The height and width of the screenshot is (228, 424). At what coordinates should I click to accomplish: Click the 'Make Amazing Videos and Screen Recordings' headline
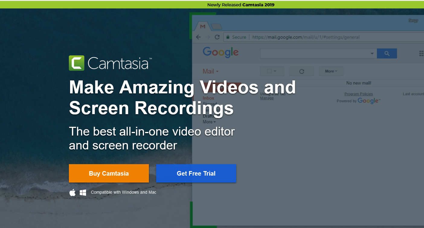click(182, 98)
